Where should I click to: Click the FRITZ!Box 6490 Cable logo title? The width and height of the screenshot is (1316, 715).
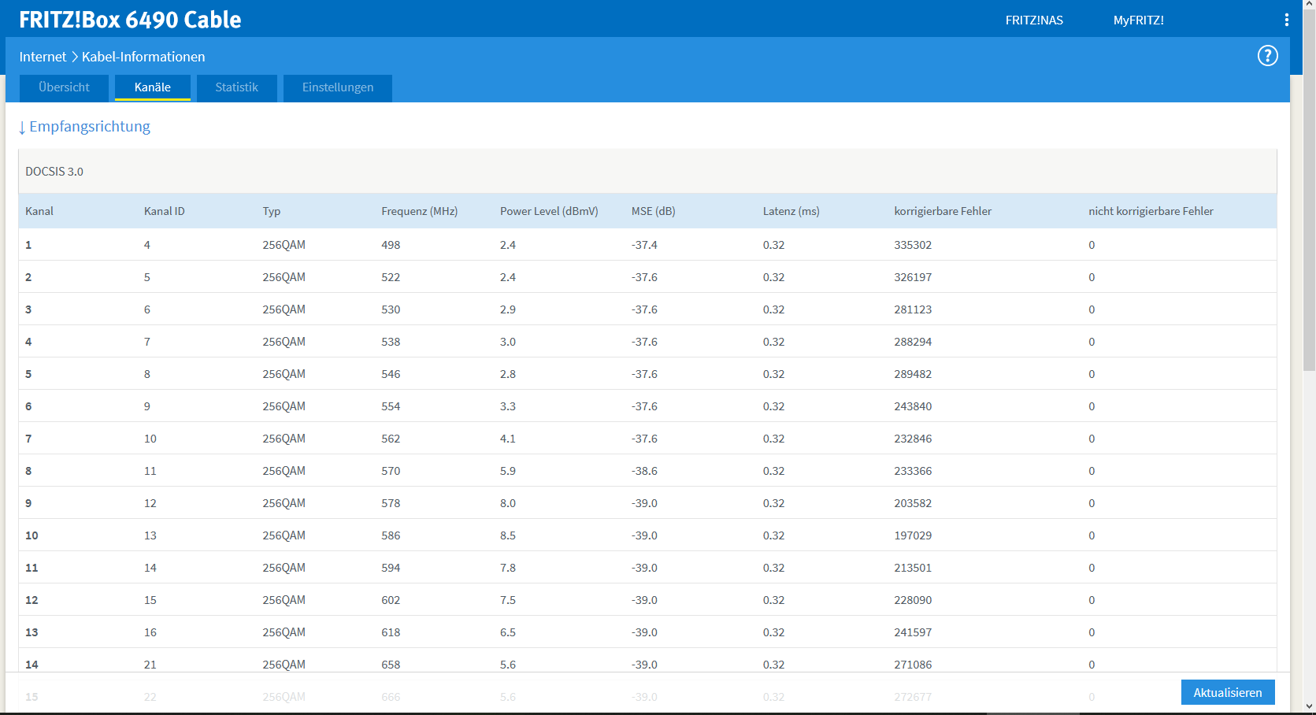[130, 20]
